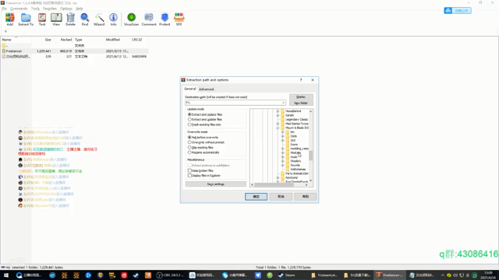Select Overwrite without prompt option

coord(207,142)
